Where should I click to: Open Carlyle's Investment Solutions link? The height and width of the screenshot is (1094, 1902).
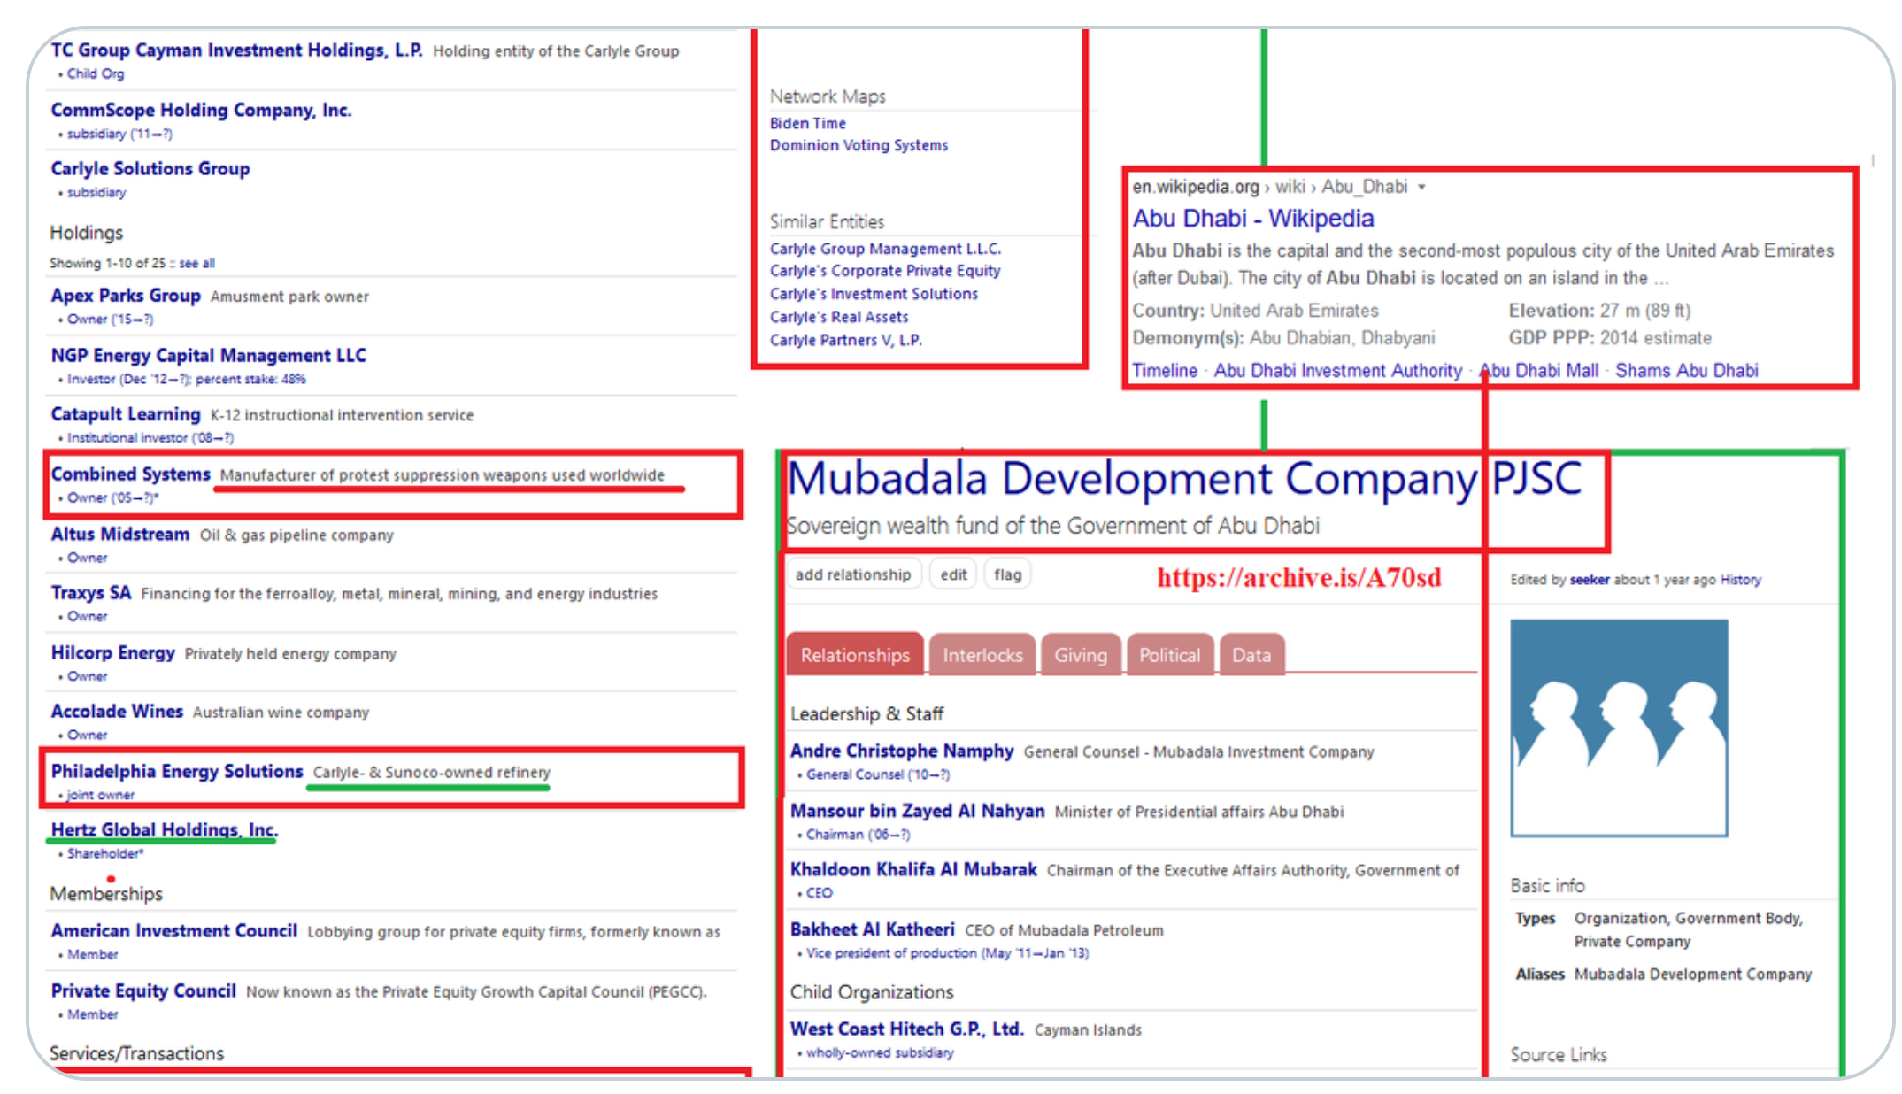click(874, 294)
